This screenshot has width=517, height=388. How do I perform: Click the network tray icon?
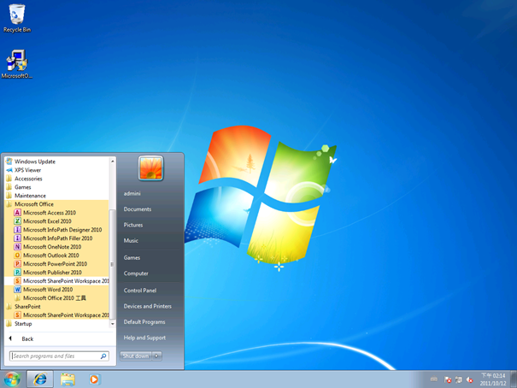(459, 380)
